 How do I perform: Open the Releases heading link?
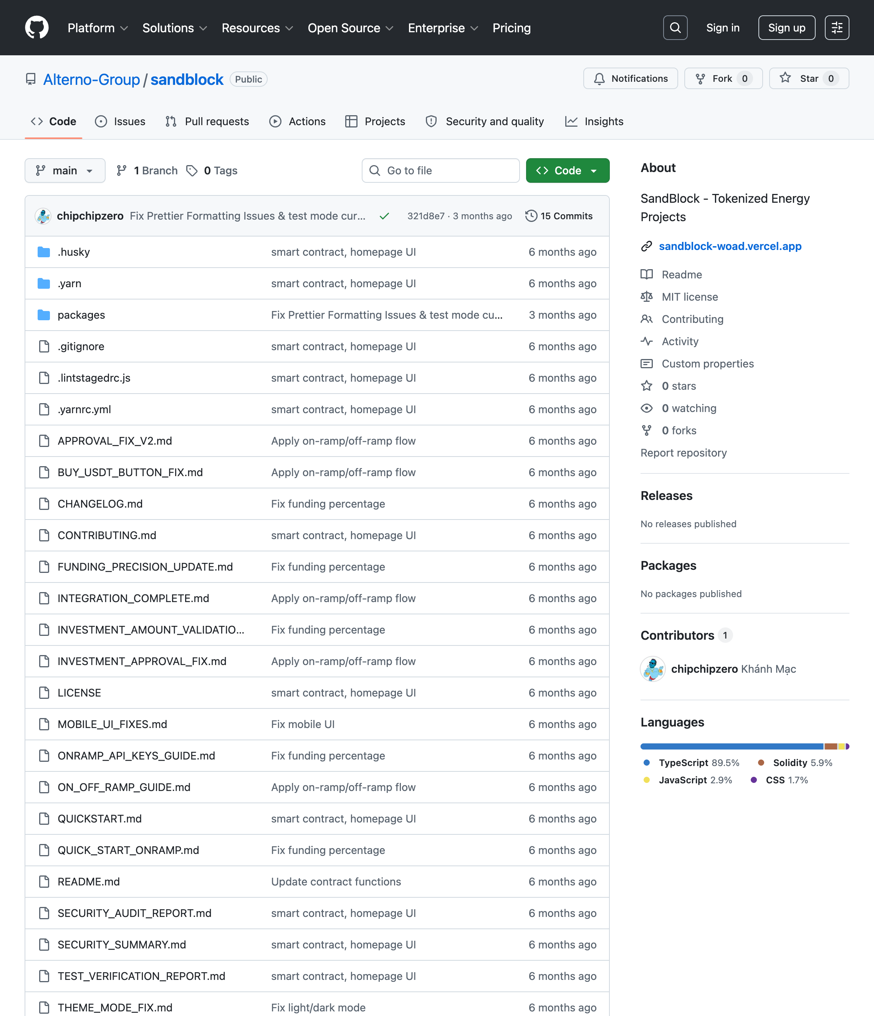pos(666,496)
